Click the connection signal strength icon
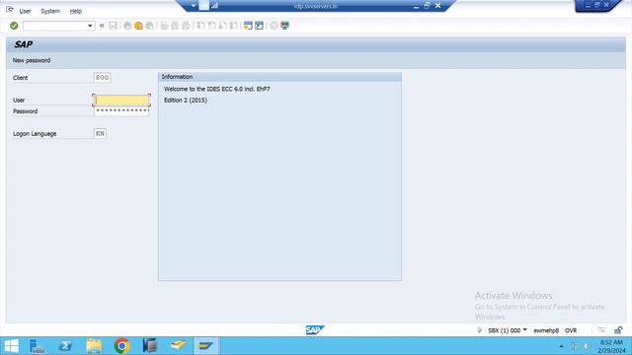Viewport: 632px width, 355px height. (x=214, y=6)
